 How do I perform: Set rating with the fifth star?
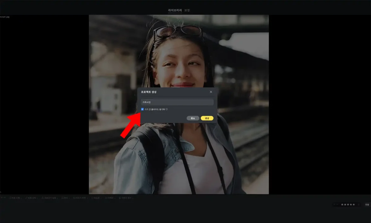354,204
